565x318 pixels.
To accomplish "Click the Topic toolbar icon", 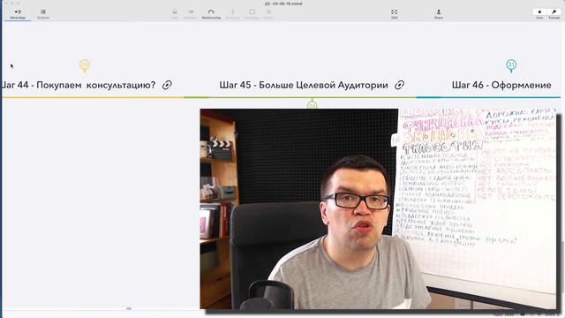I will tap(175, 14).
